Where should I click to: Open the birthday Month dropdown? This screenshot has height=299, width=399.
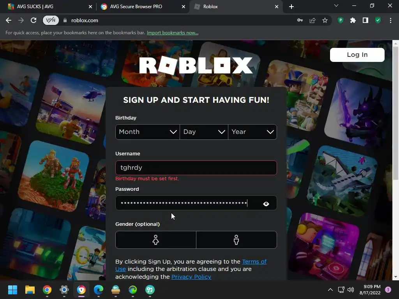(x=148, y=132)
